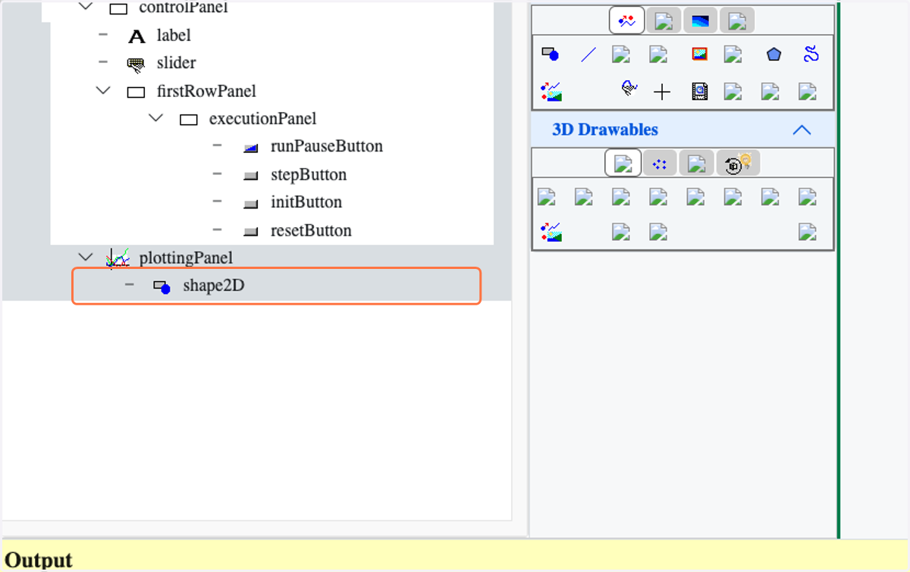910x572 pixels.
Task: Pick the group icon in the 3D Drawables palette
Action: point(551,232)
